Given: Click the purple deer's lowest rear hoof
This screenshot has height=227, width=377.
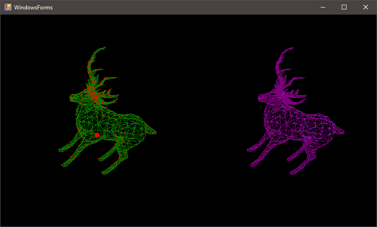Looking at the screenshot, I should tap(292, 173).
